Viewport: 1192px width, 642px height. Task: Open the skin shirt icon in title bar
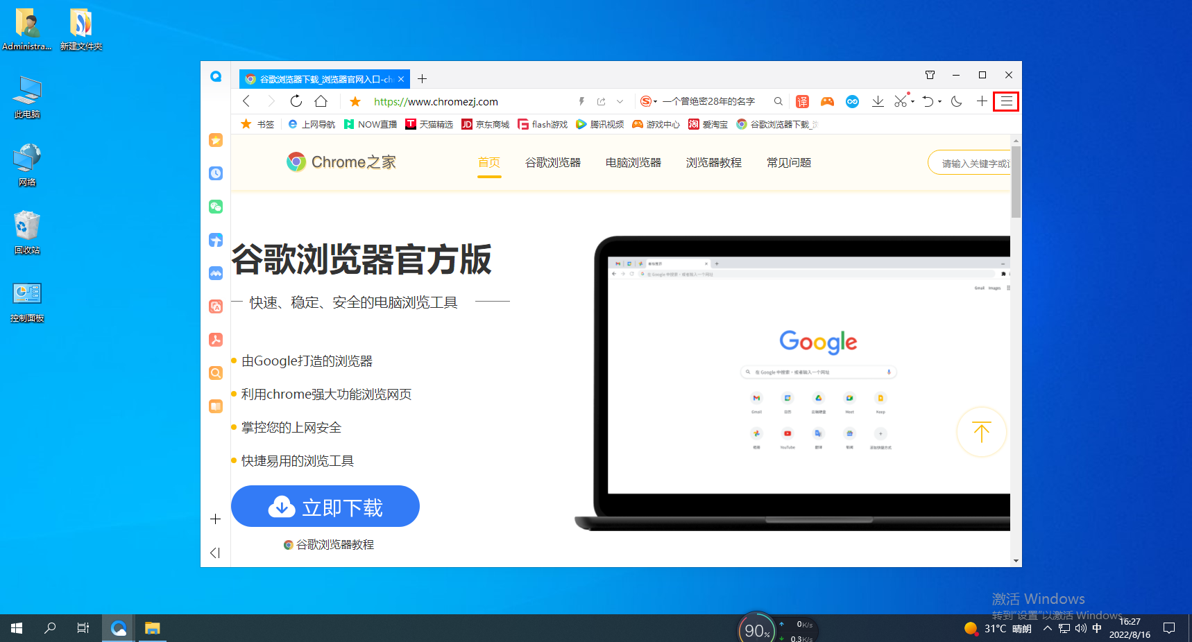pos(930,75)
